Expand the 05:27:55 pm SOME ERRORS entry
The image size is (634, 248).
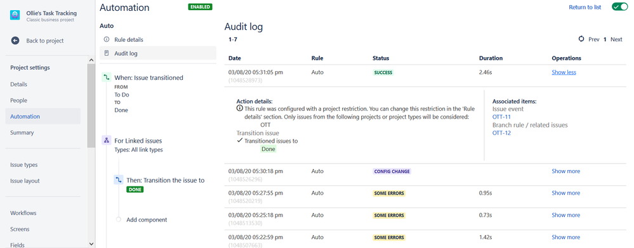tap(565, 193)
